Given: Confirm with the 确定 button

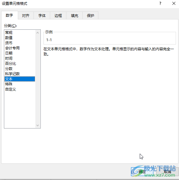Looking at the screenshot, I should tap(142, 172).
